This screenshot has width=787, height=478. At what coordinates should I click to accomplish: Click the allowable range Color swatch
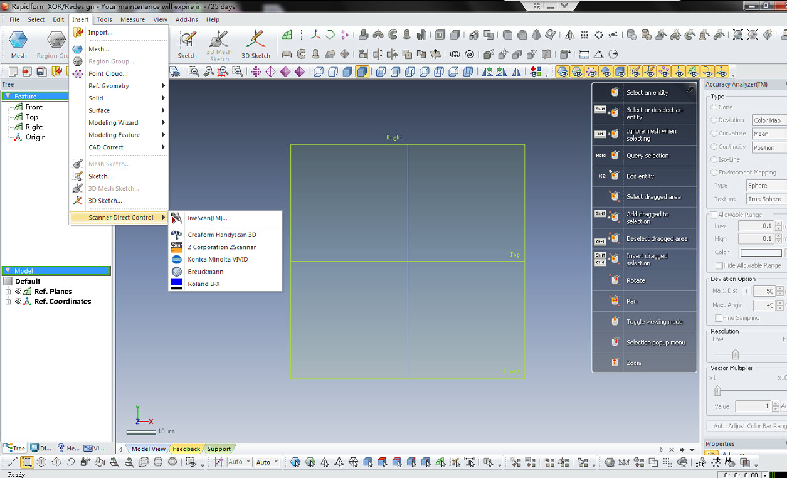click(x=761, y=253)
